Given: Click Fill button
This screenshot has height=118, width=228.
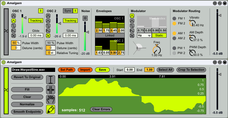Looking at the screenshot, I should click(27, 90).
